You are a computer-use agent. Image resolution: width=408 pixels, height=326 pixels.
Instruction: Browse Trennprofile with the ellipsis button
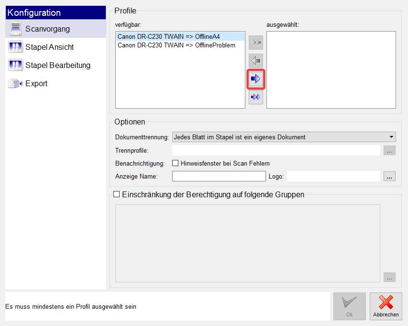[389, 150]
